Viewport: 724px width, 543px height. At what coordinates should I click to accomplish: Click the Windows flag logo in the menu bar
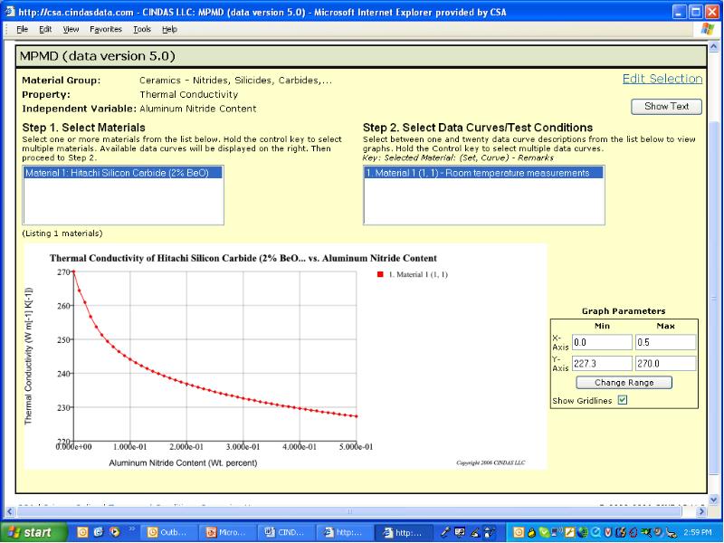pyautogui.click(x=707, y=29)
